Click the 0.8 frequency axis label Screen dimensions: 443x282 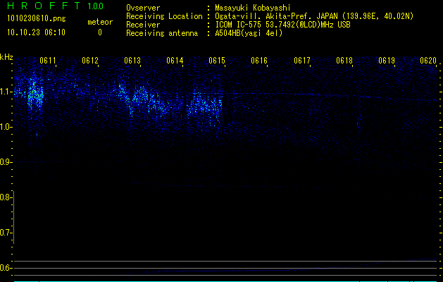click(5, 197)
